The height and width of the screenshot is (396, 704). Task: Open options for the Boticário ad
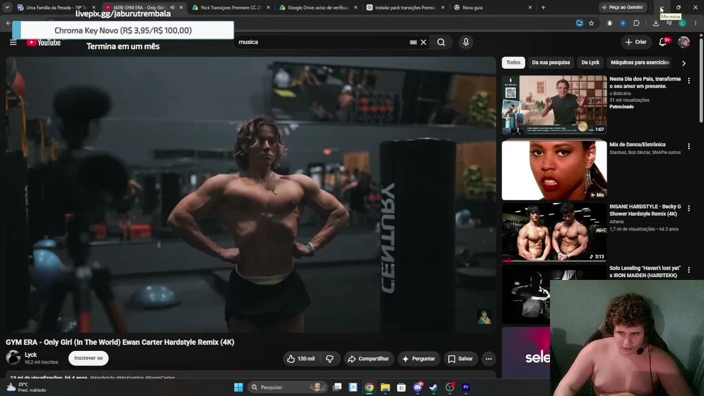[689, 81]
